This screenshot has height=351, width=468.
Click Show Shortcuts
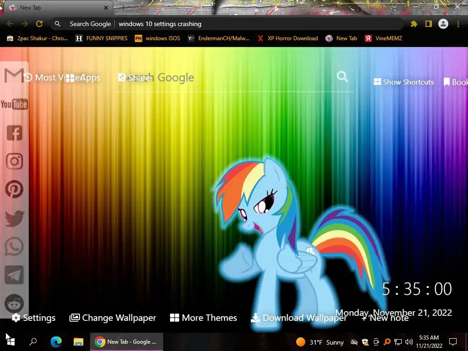[404, 82]
